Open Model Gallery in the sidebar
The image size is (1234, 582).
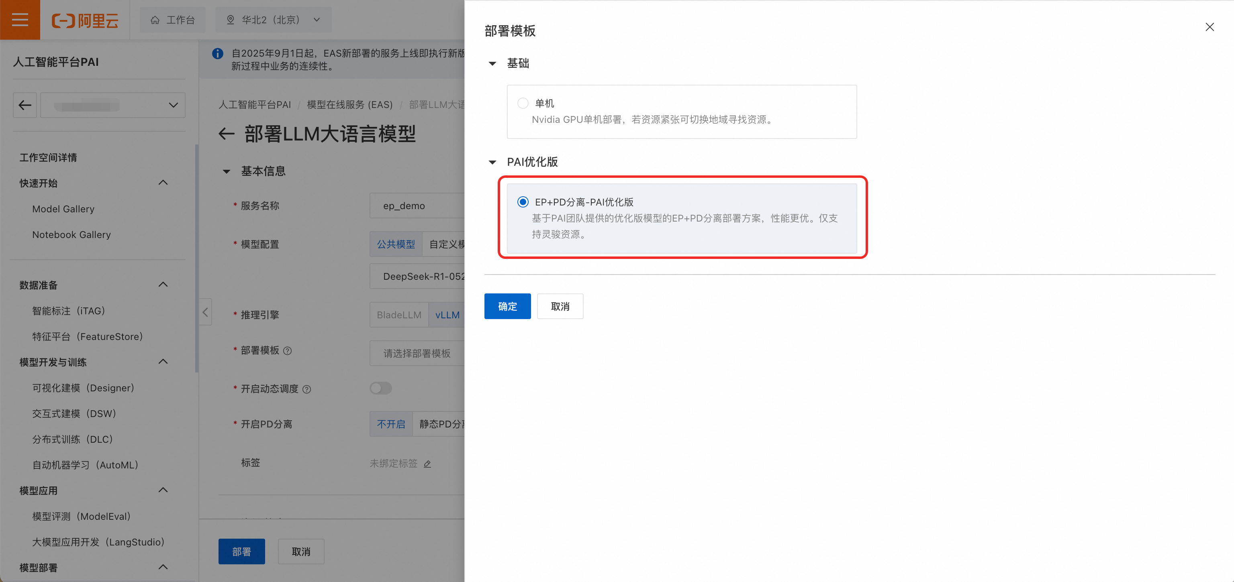coord(63,209)
